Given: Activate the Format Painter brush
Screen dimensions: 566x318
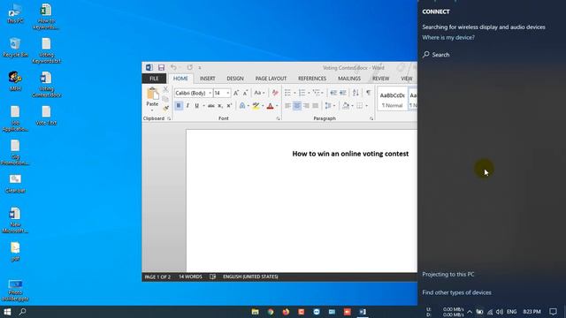Looking at the screenshot, I should [x=165, y=108].
